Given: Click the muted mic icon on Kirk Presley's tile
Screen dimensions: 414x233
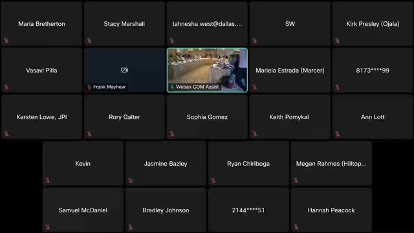Looking at the screenshot, I should coord(337,41).
